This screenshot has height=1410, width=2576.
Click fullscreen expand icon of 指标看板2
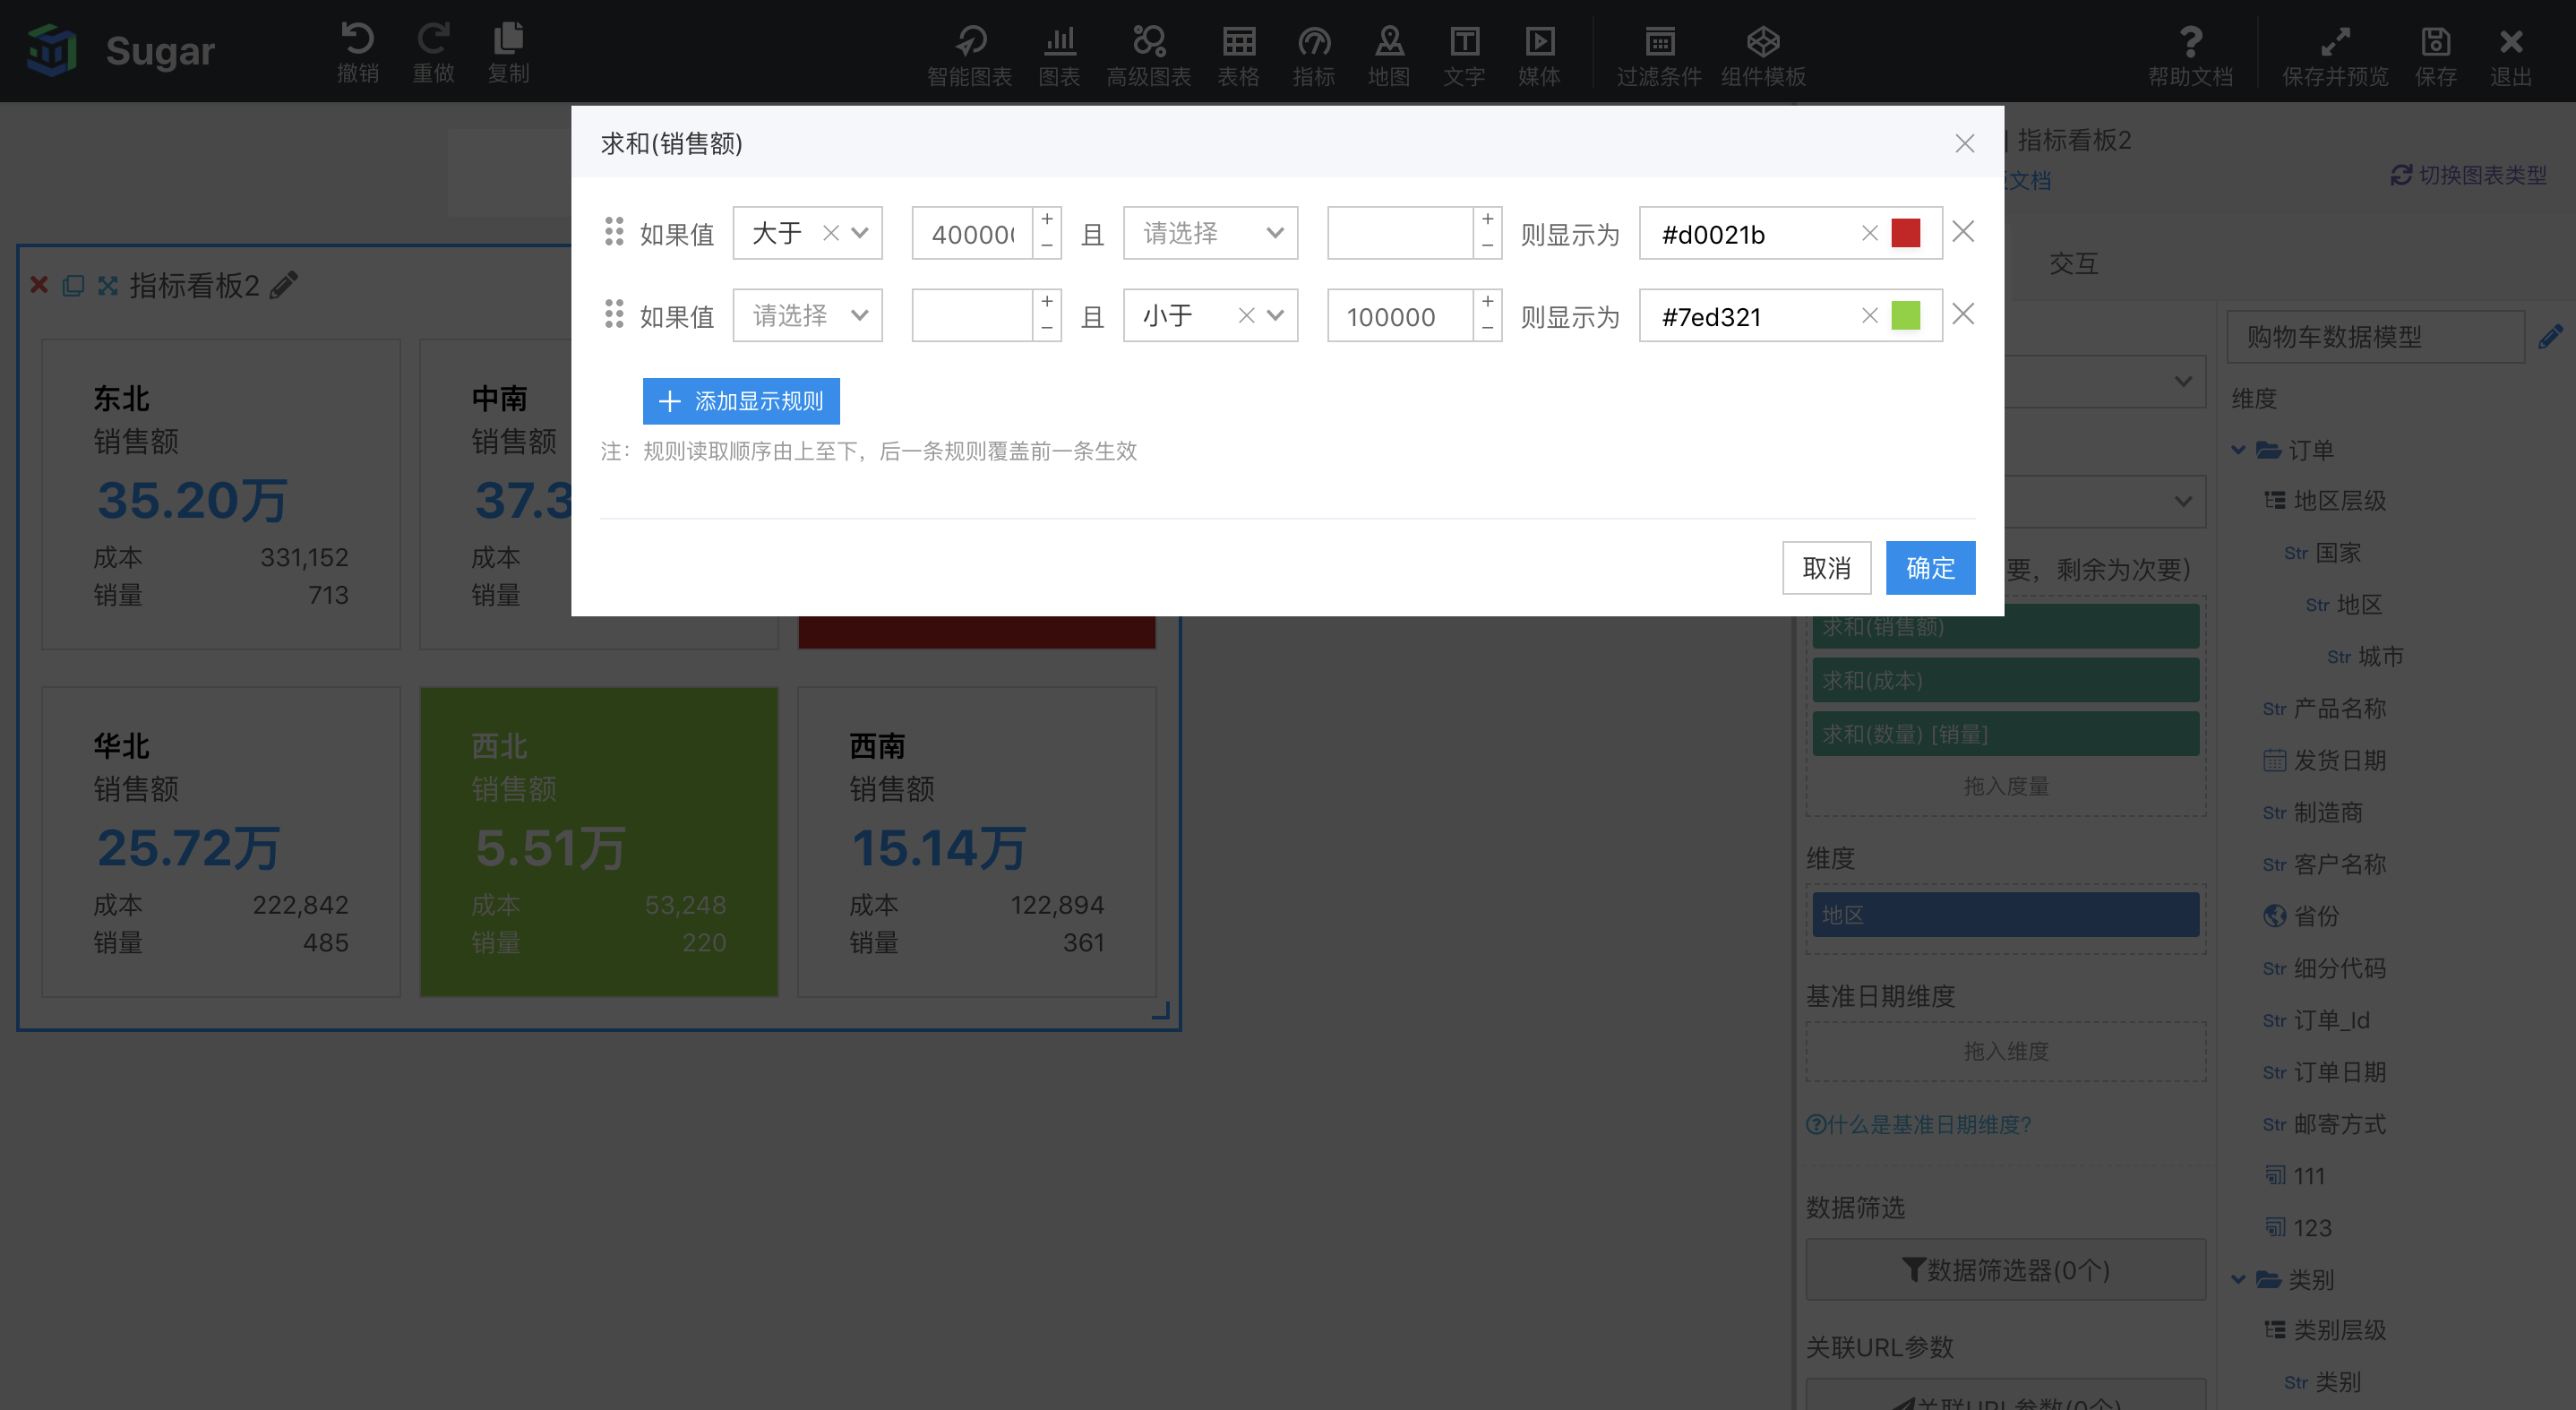pyautogui.click(x=107, y=285)
